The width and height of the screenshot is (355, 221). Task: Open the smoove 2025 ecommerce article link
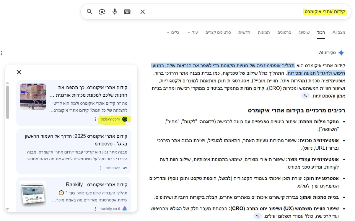pyautogui.click(x=76, y=140)
